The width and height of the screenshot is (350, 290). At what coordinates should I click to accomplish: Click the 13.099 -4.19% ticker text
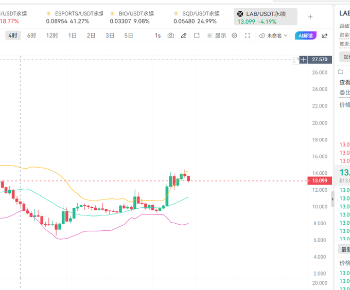click(x=257, y=22)
